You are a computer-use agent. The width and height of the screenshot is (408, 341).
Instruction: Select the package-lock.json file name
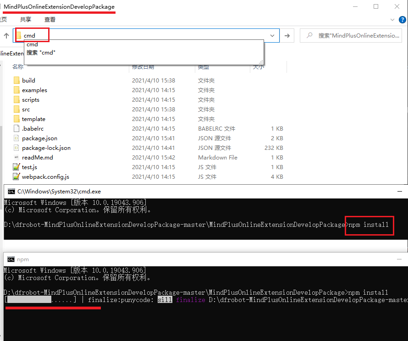click(46, 148)
